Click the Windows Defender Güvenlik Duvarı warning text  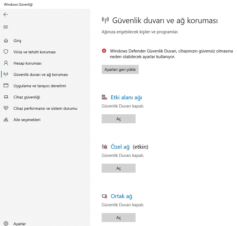171,54
